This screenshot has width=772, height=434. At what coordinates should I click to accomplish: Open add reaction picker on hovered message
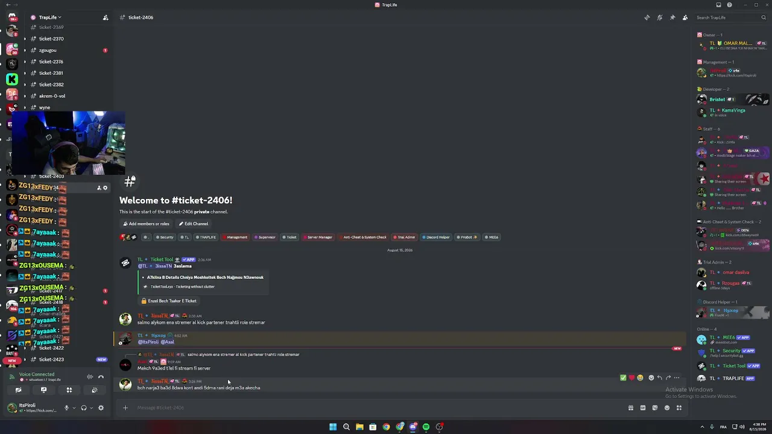click(x=651, y=378)
